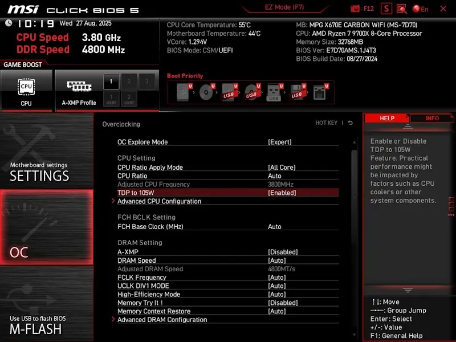The image size is (456, 342).
Task: Select the USB optical drive boot device
Action: pos(253,92)
